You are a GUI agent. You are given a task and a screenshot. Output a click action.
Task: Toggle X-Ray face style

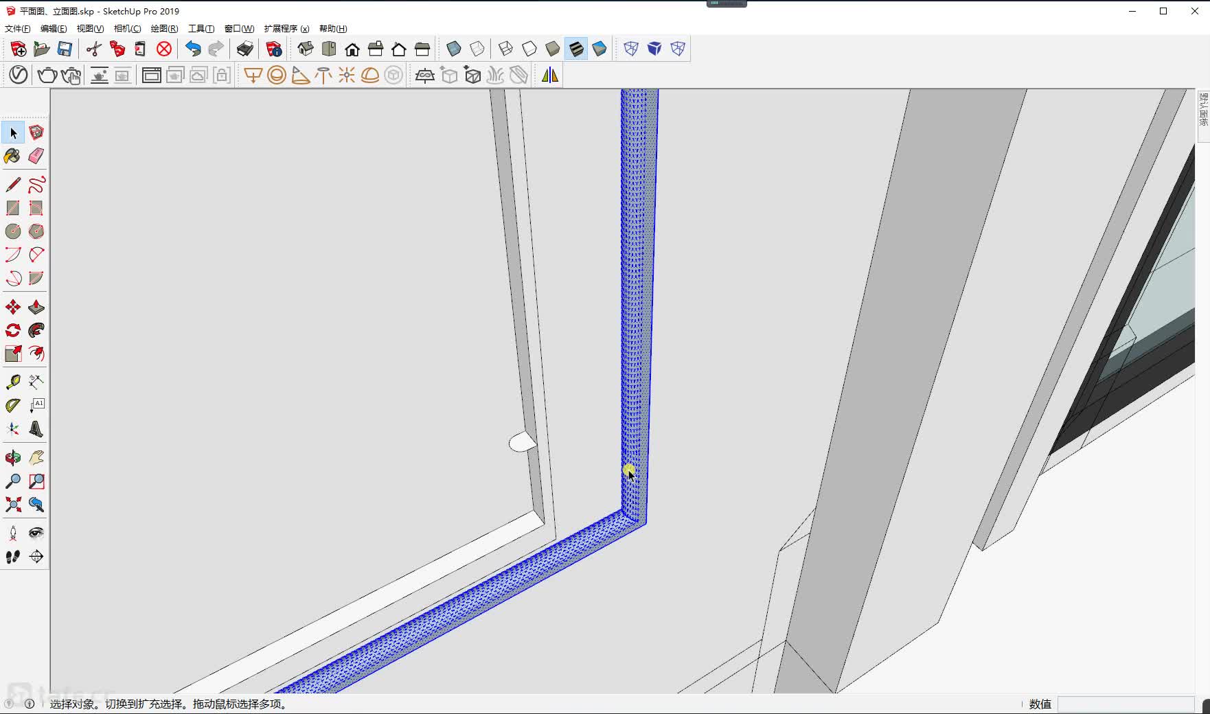click(x=454, y=49)
